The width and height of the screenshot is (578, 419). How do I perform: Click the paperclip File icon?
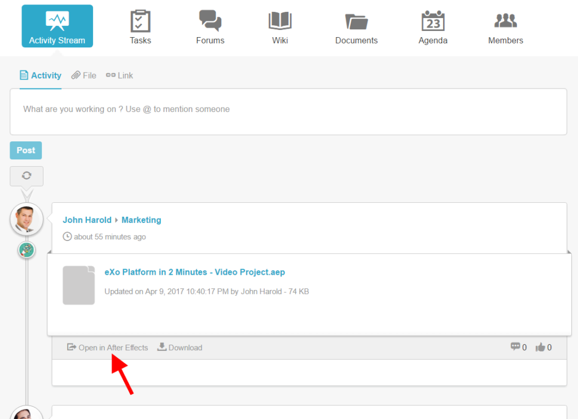point(76,75)
